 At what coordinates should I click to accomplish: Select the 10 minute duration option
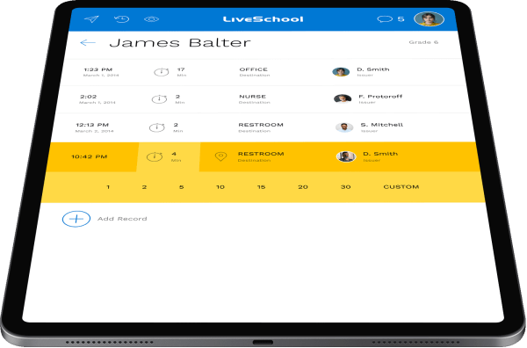(220, 187)
